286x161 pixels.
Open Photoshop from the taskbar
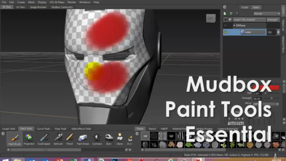point(115,160)
